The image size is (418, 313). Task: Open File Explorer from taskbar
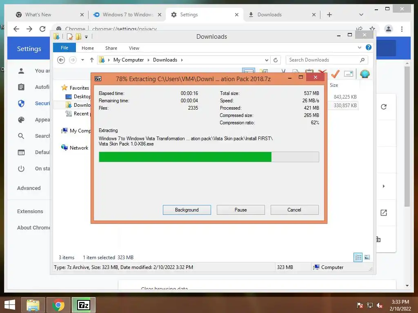tap(33, 305)
